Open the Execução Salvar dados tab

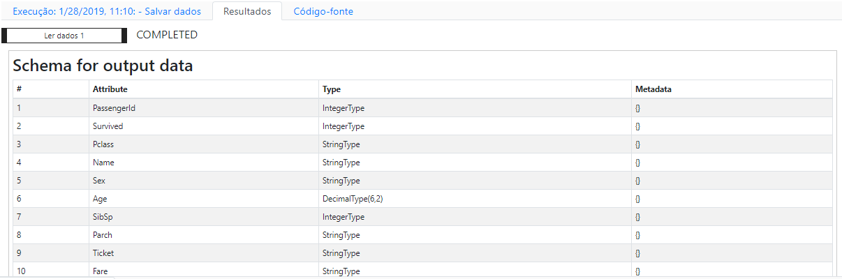[x=107, y=11]
